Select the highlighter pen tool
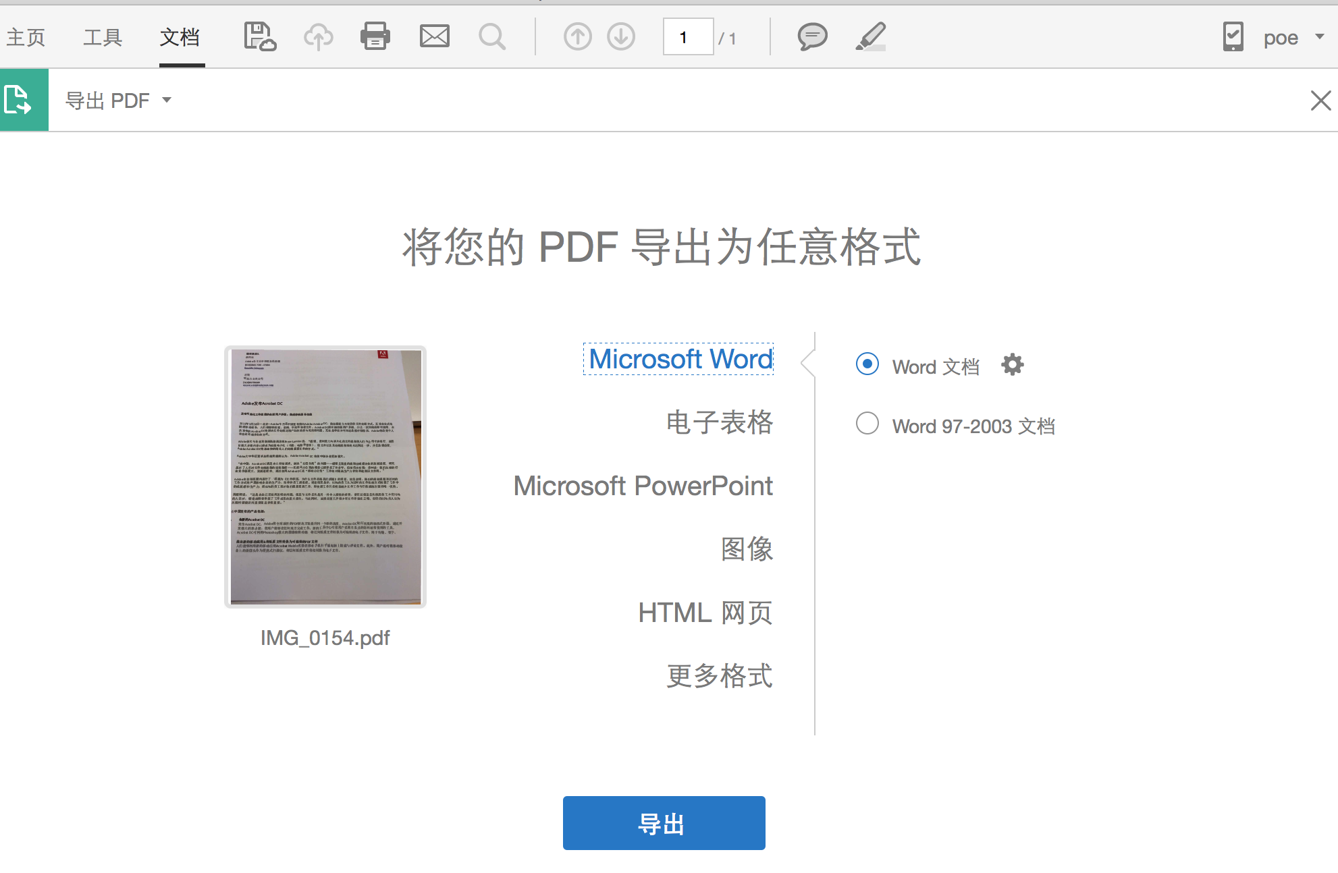 [x=871, y=36]
